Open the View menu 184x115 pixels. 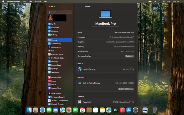pos(30,1)
